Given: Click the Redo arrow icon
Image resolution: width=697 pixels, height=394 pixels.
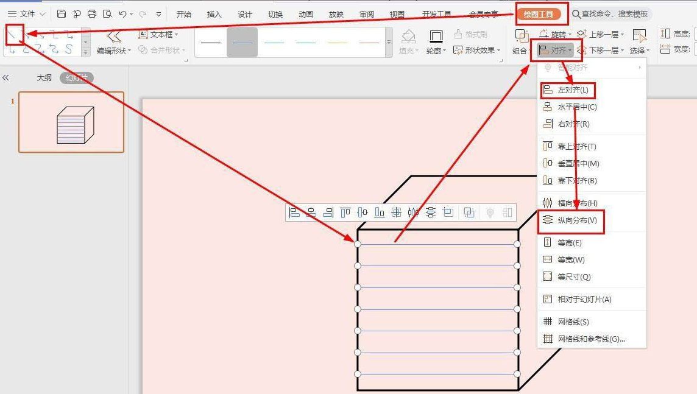Looking at the screenshot, I should click(x=143, y=14).
